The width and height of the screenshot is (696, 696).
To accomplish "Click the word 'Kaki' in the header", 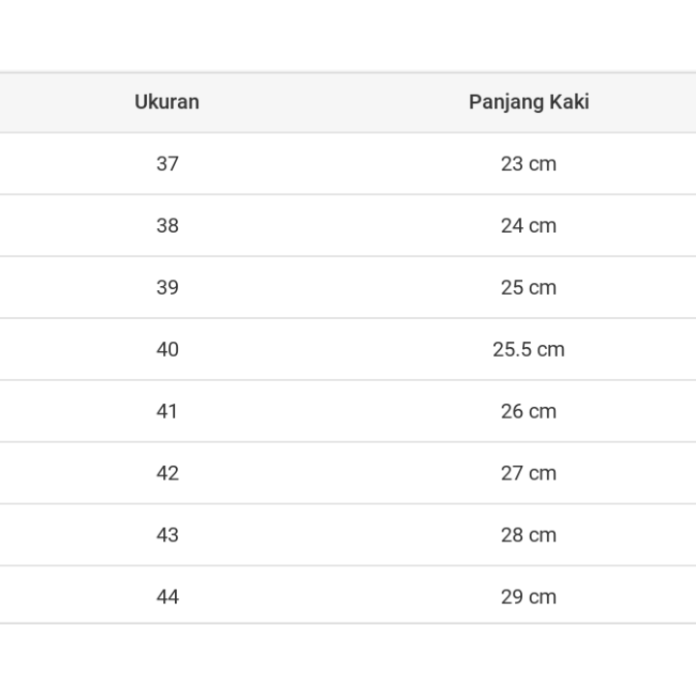I will click(568, 101).
